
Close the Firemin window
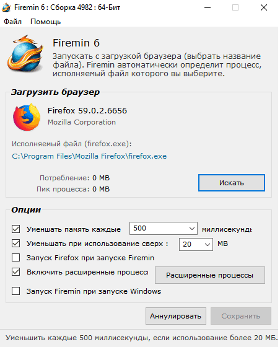coord(264,7)
